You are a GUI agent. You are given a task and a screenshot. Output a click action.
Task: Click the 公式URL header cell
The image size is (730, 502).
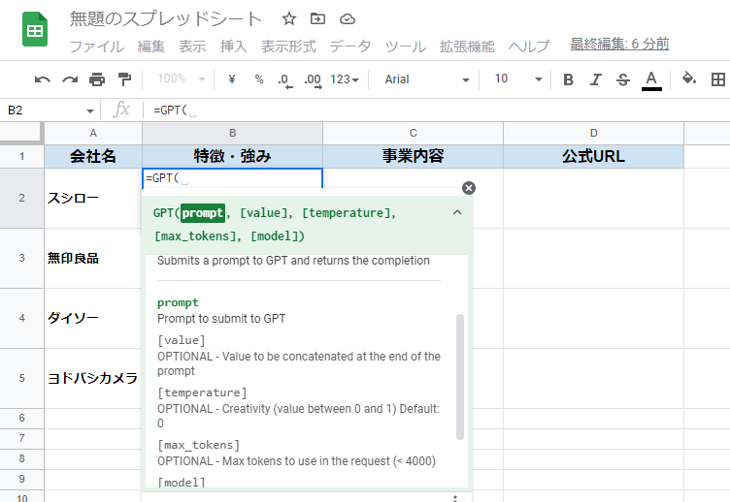(593, 156)
